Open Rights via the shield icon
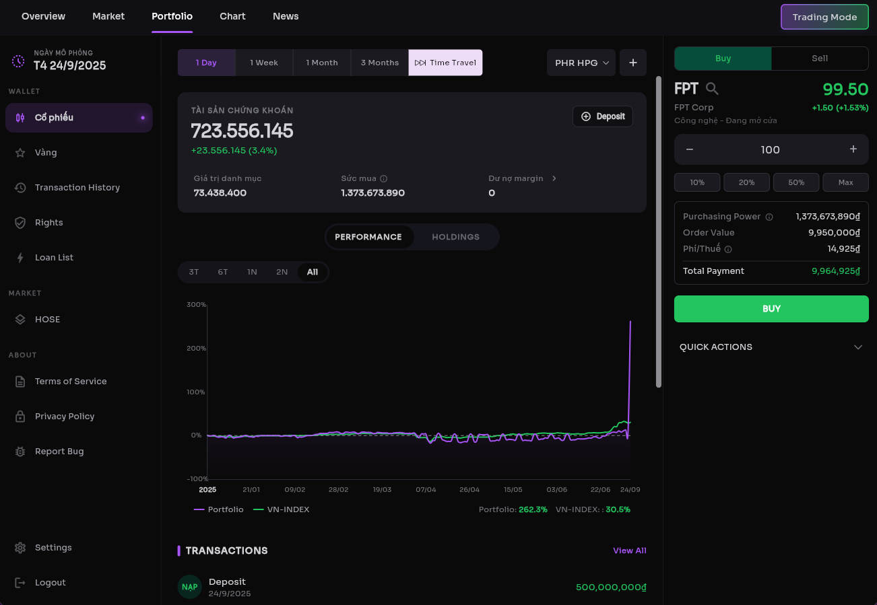Viewport: 877px width, 605px height. 20,223
